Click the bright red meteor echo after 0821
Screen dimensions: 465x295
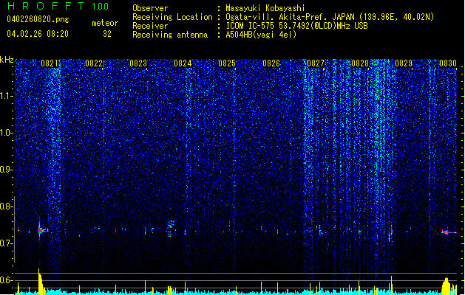[x=41, y=230]
